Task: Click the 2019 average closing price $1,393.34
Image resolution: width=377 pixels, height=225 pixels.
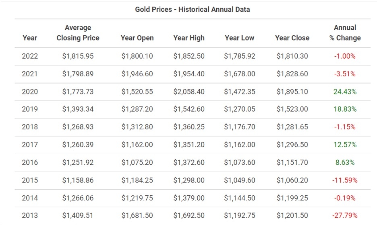Action: (x=78, y=109)
